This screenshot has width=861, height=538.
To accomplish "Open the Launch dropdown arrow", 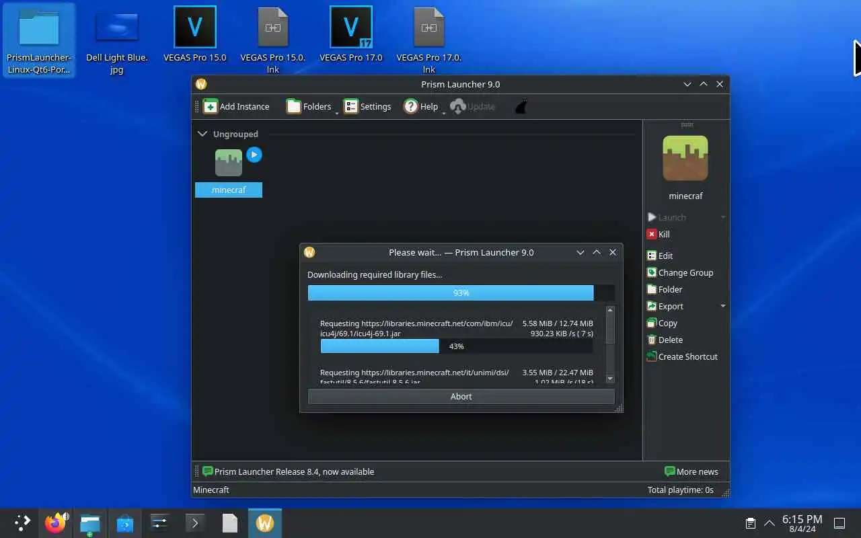I will (x=723, y=217).
